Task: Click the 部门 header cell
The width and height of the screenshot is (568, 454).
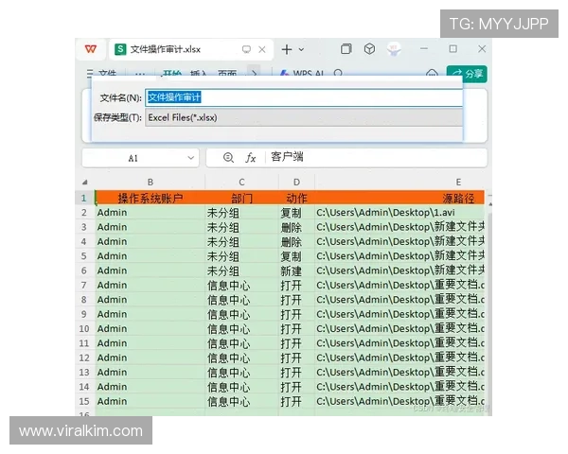Action: 241,198
